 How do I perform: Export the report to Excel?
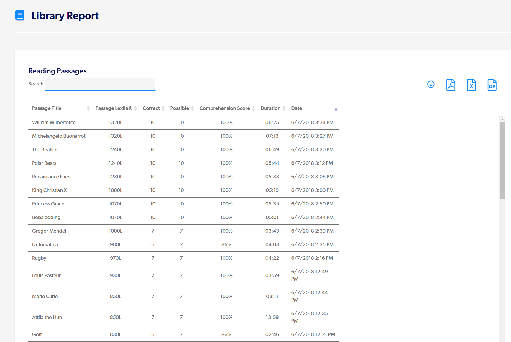471,85
